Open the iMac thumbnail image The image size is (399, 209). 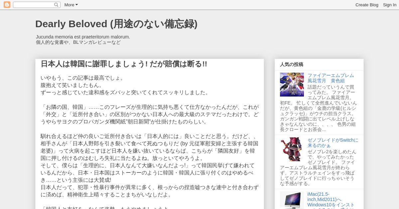pos(292,200)
